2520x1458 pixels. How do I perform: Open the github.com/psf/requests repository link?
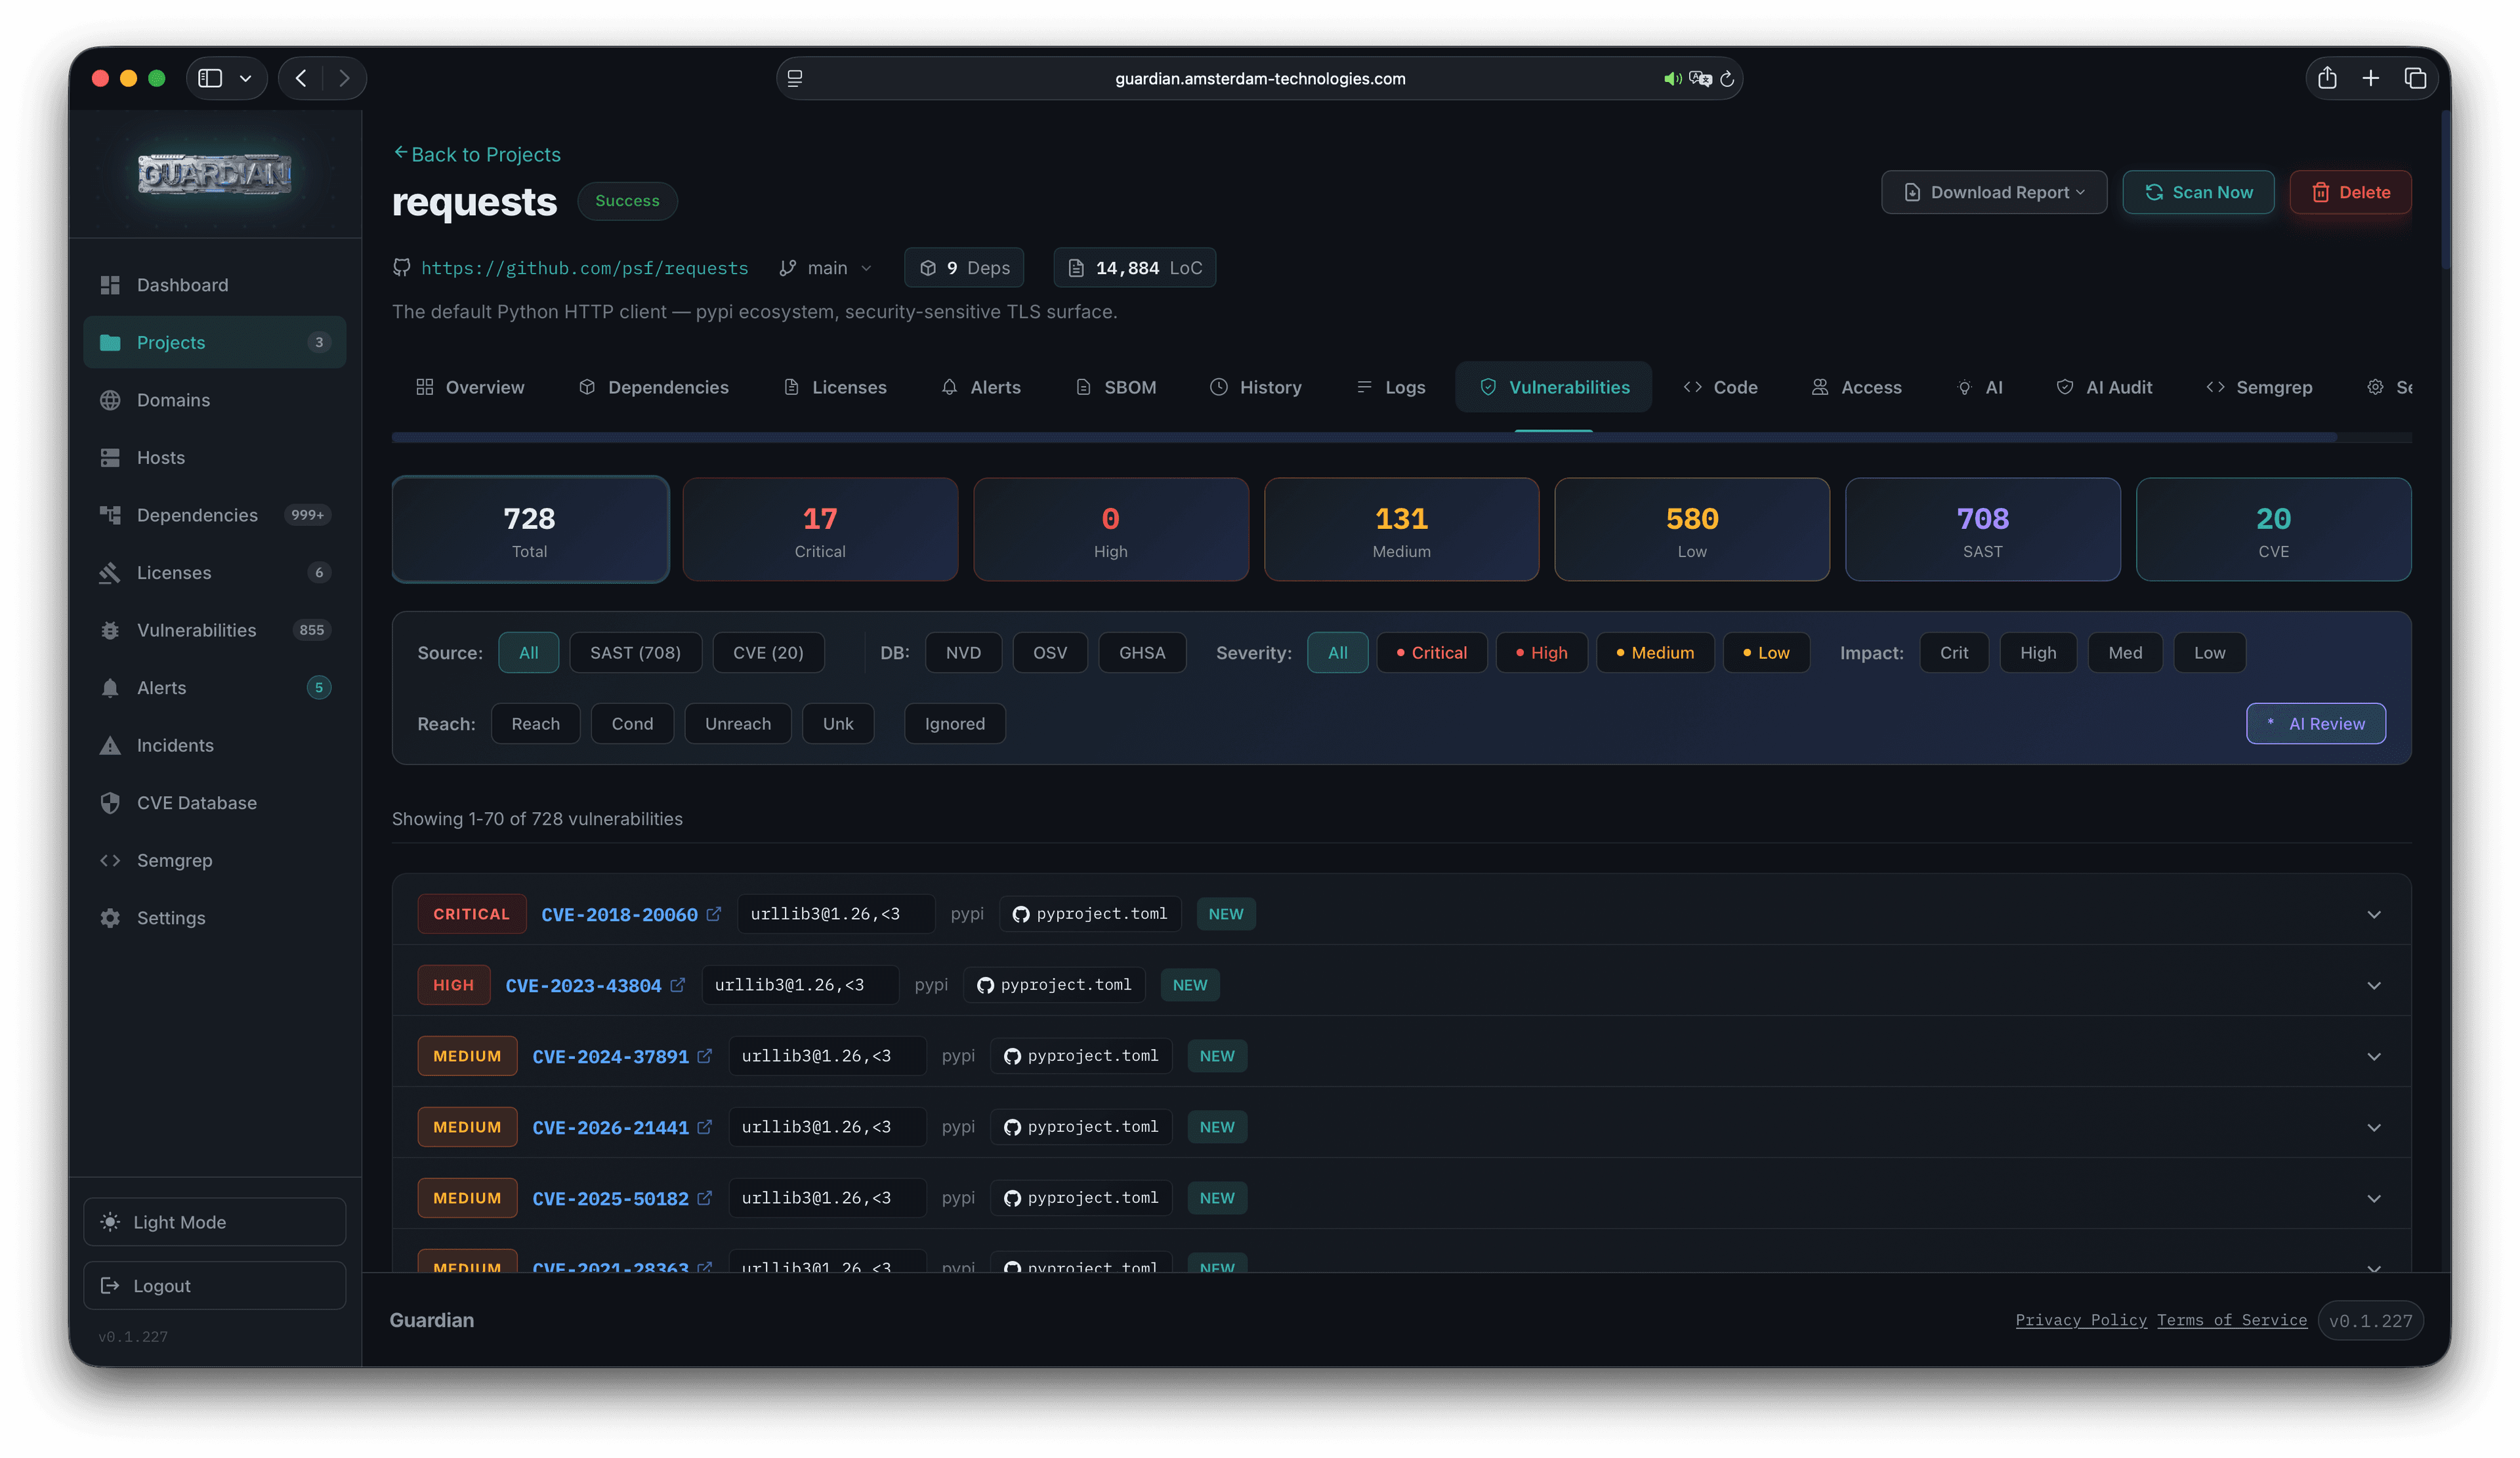[x=584, y=268]
